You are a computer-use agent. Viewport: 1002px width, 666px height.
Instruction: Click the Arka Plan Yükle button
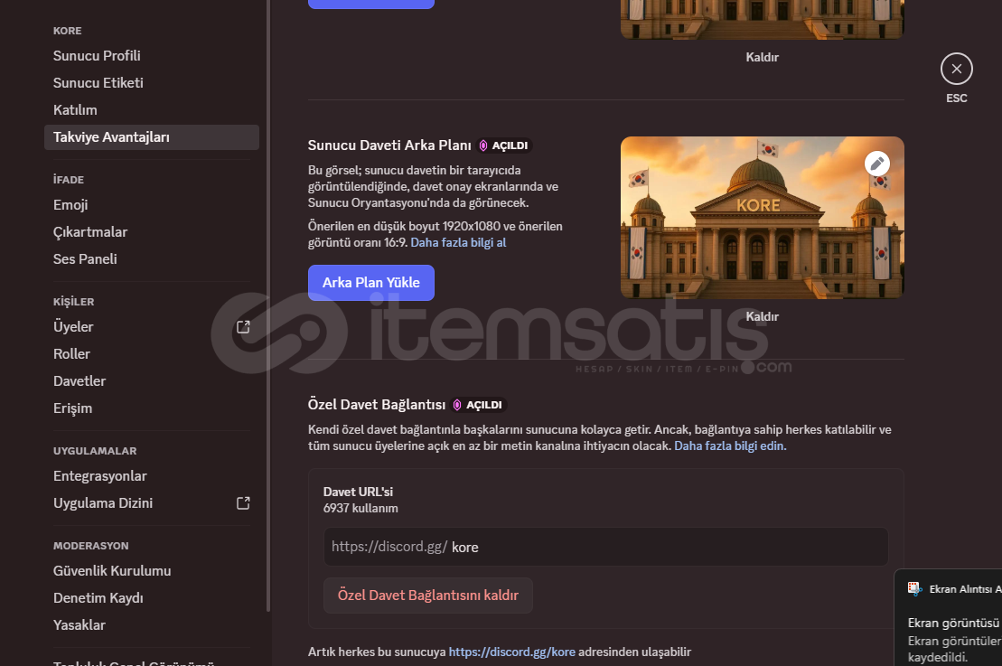pos(371,283)
